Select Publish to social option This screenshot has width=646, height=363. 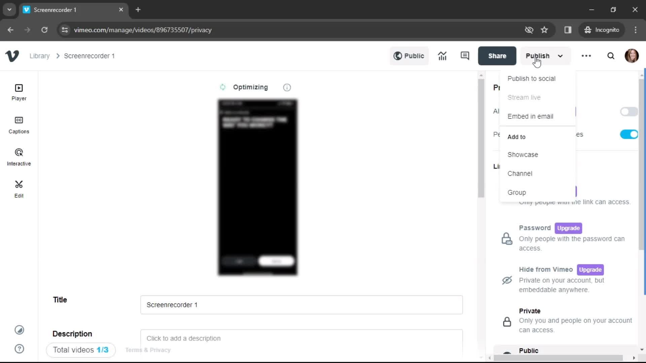point(532,78)
